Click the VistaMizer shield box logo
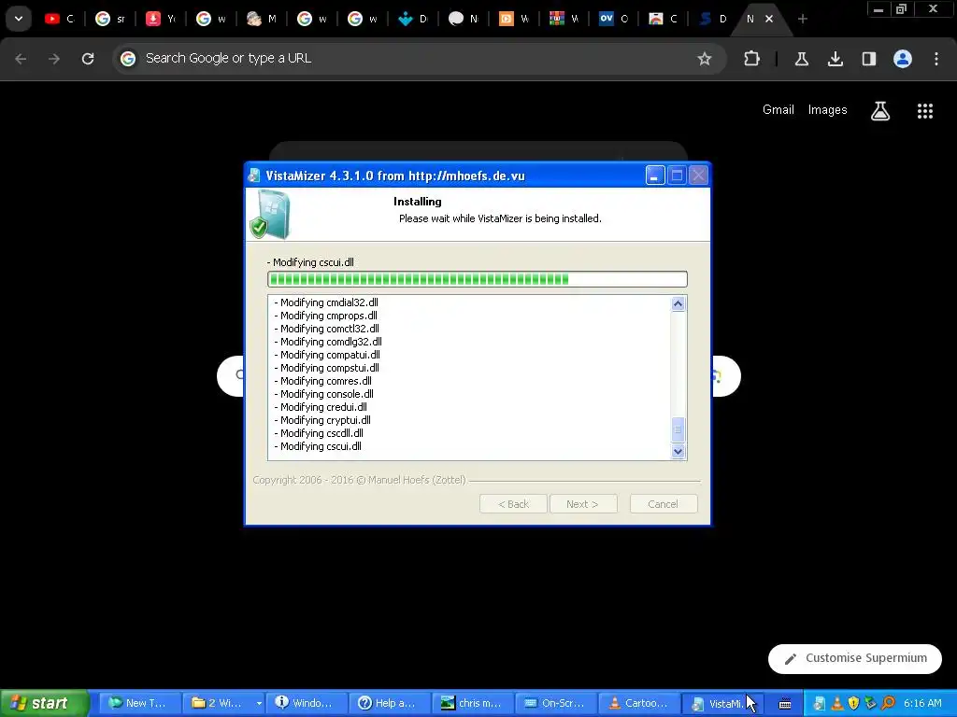957x717 pixels. (x=270, y=214)
